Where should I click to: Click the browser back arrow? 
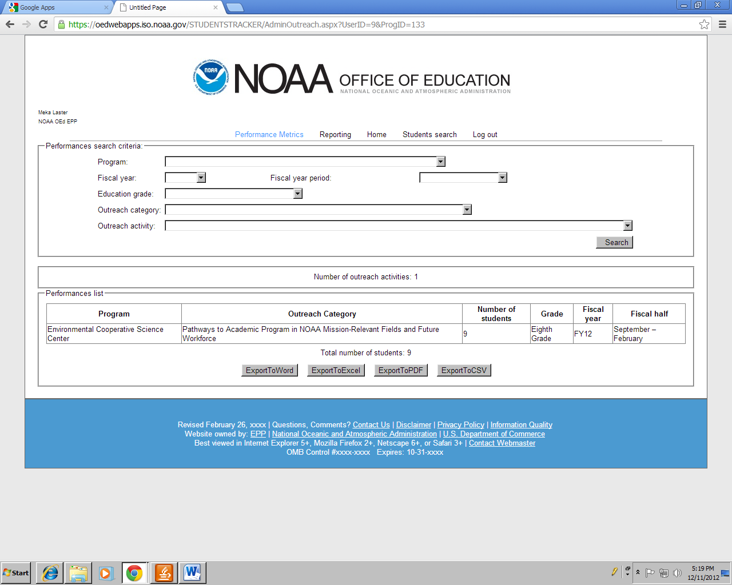click(10, 24)
